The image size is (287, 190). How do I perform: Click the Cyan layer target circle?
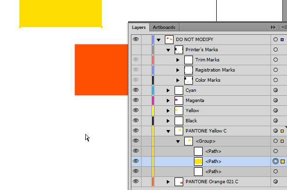click(275, 90)
